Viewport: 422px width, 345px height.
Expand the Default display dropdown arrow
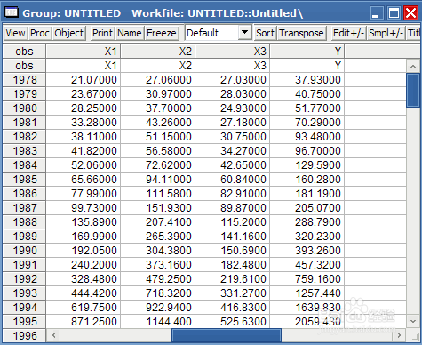pos(244,32)
